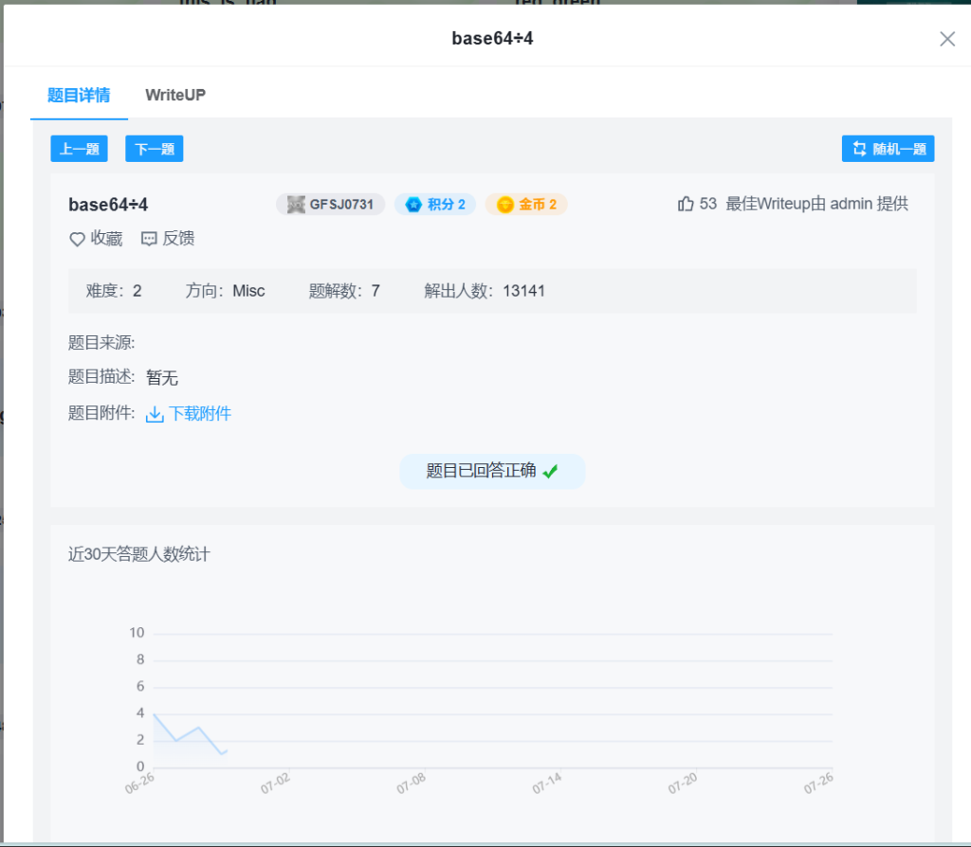Select the 题目详情 tab
The width and height of the screenshot is (971, 847).
pos(79,95)
